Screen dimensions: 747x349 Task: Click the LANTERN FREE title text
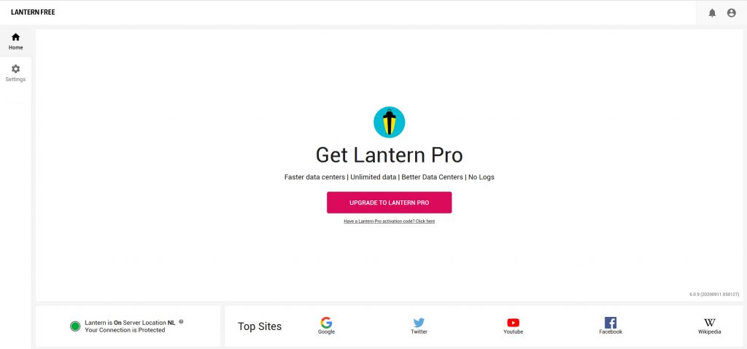(33, 12)
